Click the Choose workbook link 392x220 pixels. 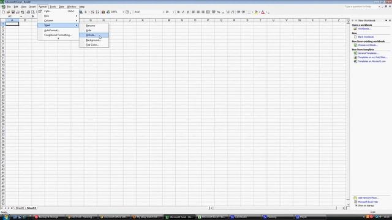(367, 45)
